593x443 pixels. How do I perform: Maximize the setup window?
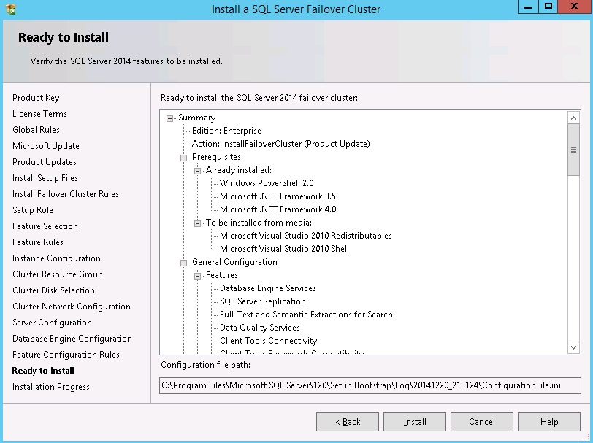pos(548,7)
